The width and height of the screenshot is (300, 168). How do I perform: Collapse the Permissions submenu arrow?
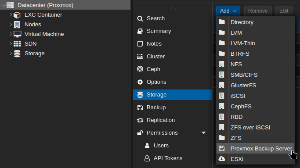point(203,132)
